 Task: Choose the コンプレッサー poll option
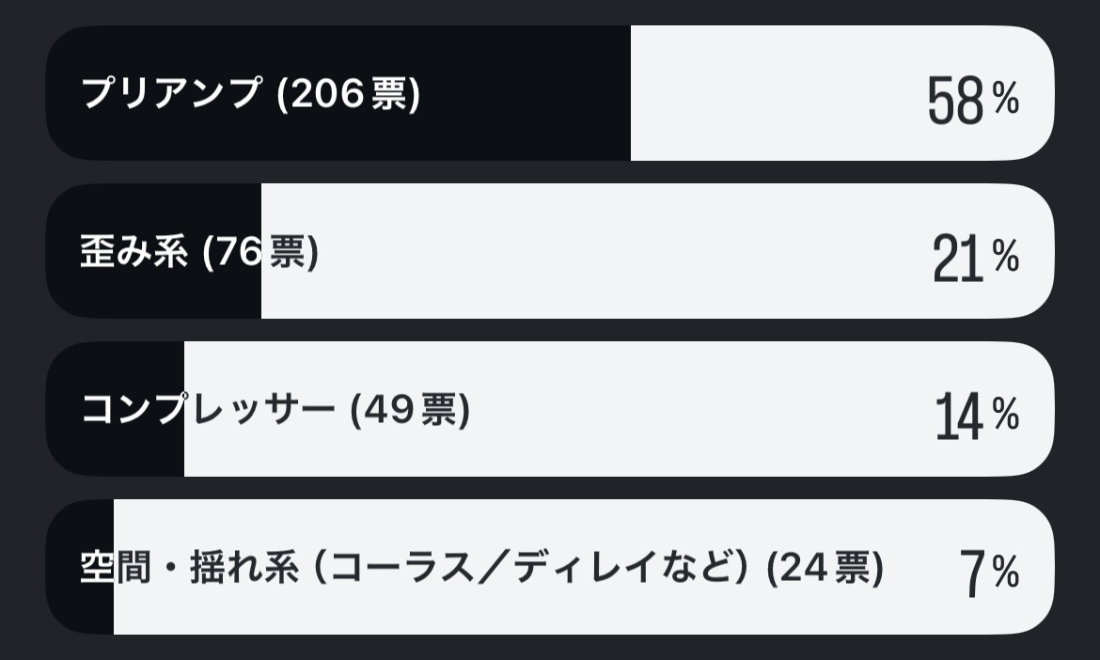(x=207, y=410)
